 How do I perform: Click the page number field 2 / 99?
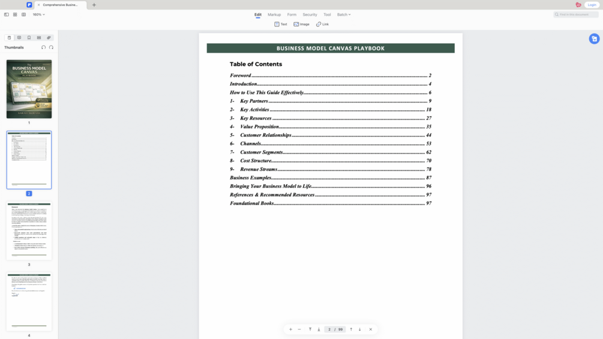335,329
